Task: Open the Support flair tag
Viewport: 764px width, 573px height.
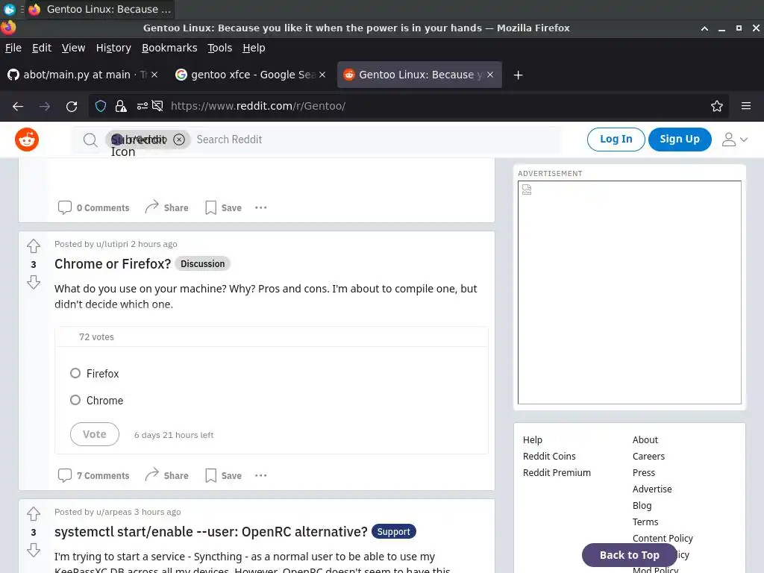Action: point(394,531)
